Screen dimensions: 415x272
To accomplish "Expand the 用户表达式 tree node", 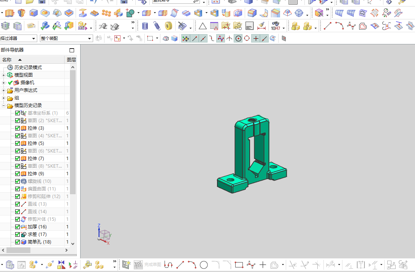I will [x=3, y=90].
